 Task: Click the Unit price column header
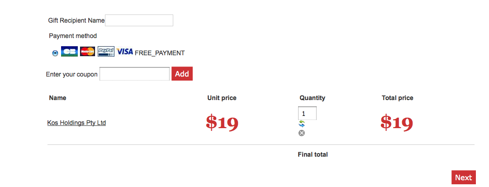point(222,98)
